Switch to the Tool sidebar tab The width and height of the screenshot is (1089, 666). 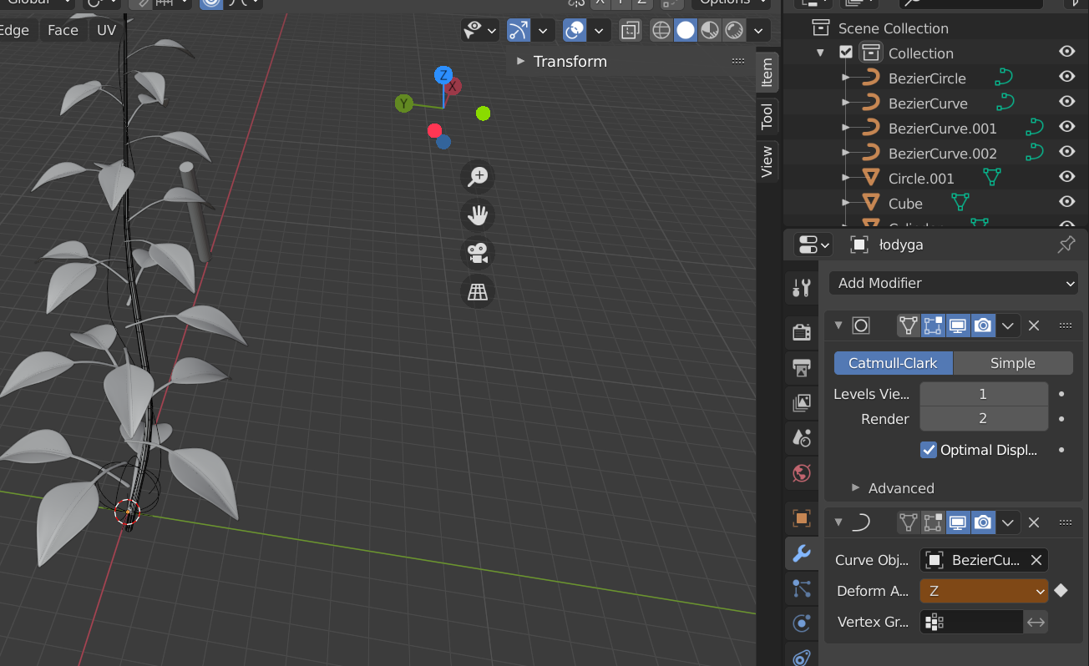click(x=767, y=117)
